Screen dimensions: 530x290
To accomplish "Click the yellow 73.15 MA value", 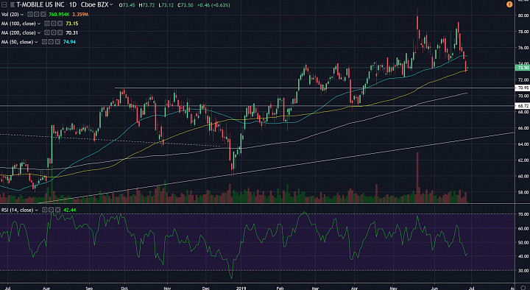I will 72,24.
